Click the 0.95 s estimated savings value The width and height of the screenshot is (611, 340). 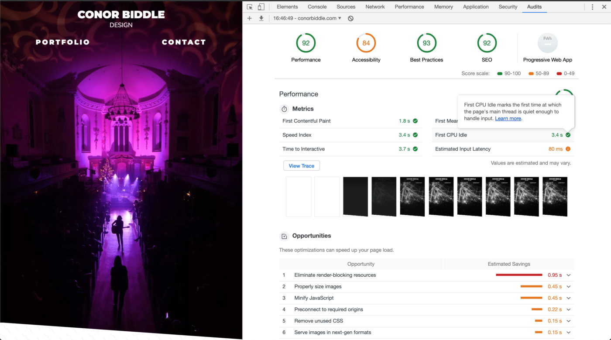point(555,275)
